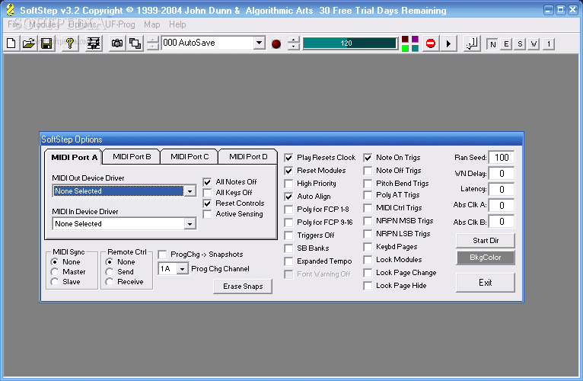The width and height of the screenshot is (583, 381).
Task: Open a file with the folder icon
Action: coord(29,43)
